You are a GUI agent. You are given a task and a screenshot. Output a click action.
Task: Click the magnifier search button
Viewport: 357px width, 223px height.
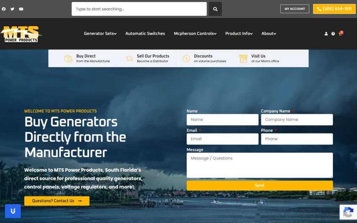coord(215,9)
